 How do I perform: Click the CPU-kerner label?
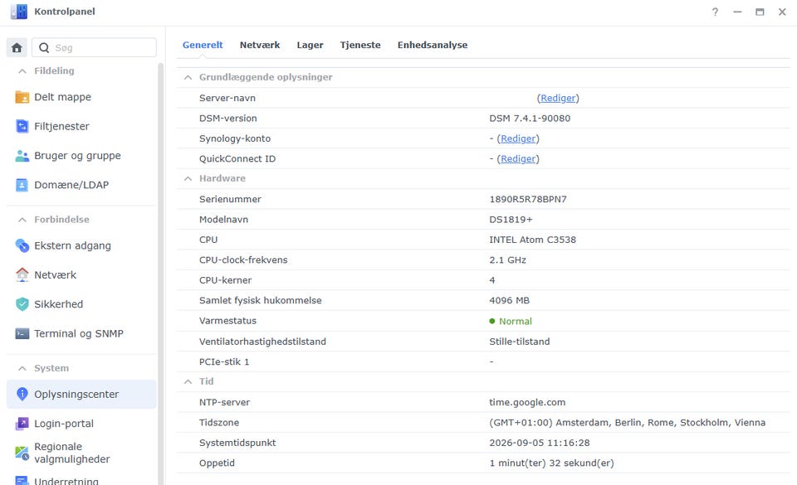coord(225,280)
